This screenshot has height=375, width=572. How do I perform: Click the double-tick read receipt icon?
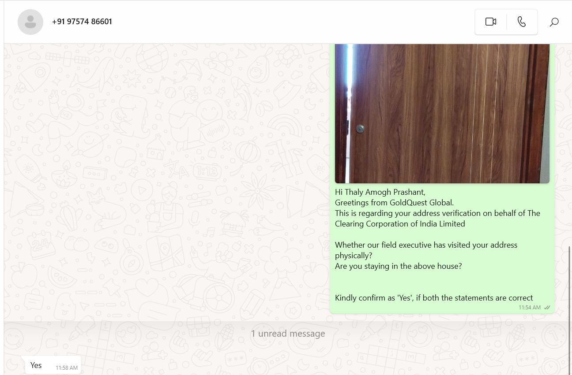coord(547,308)
